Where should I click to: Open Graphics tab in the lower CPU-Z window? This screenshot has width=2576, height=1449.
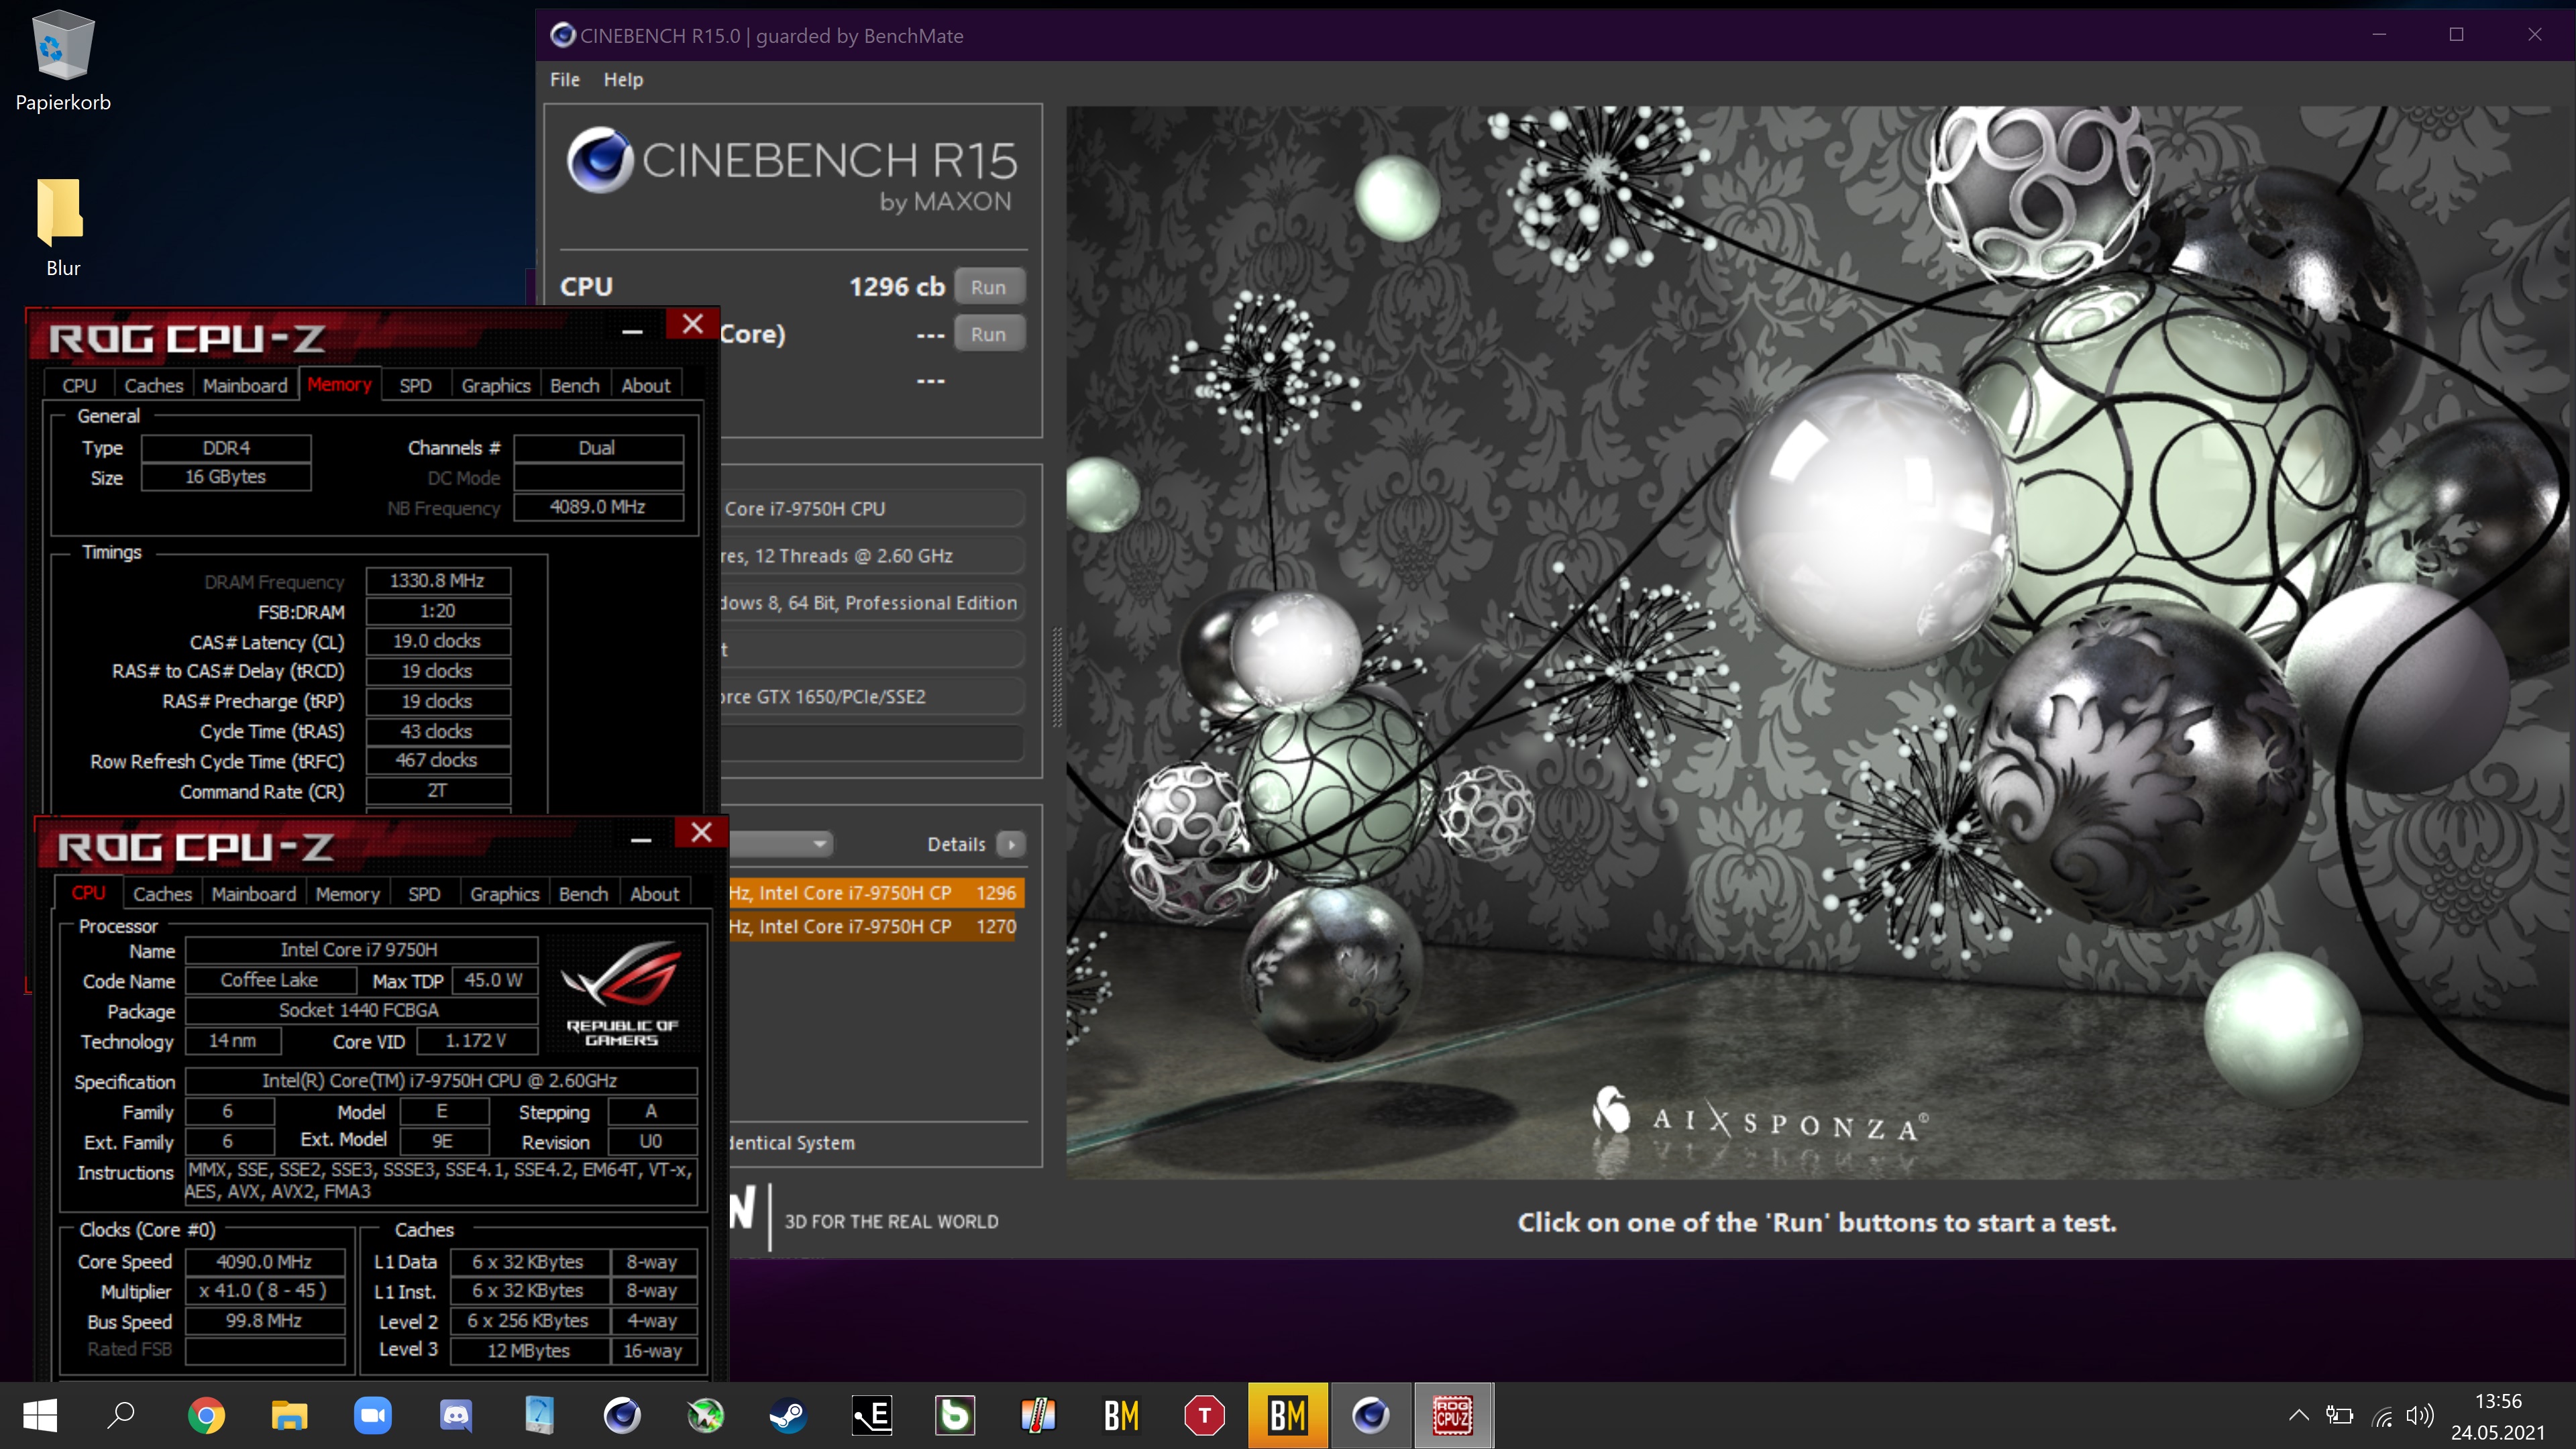pyautogui.click(x=505, y=894)
